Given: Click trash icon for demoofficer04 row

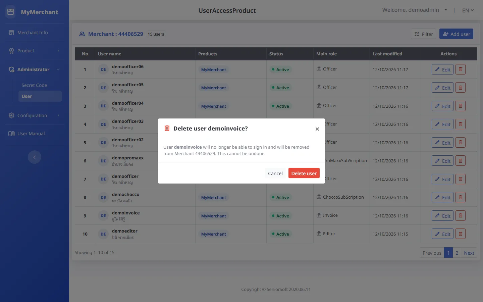Looking at the screenshot, I should [460, 106].
